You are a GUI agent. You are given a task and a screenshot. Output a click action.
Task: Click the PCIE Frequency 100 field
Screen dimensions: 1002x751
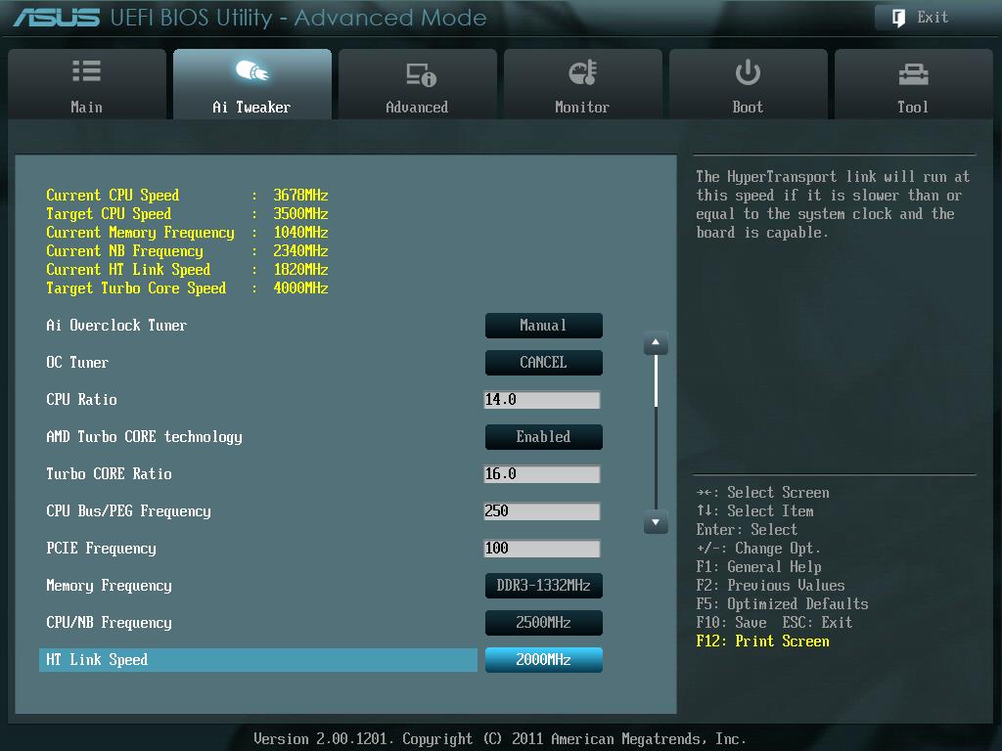[542, 548]
